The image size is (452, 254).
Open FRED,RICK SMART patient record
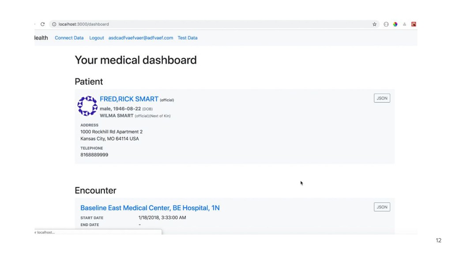click(129, 99)
